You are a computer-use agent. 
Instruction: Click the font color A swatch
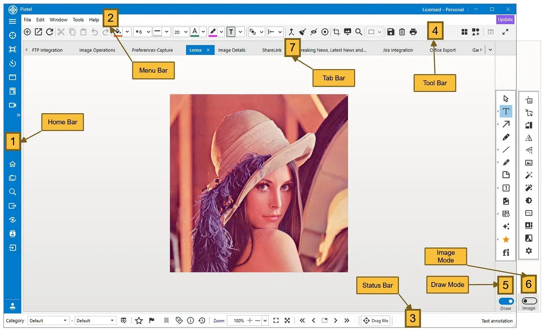coord(195,32)
